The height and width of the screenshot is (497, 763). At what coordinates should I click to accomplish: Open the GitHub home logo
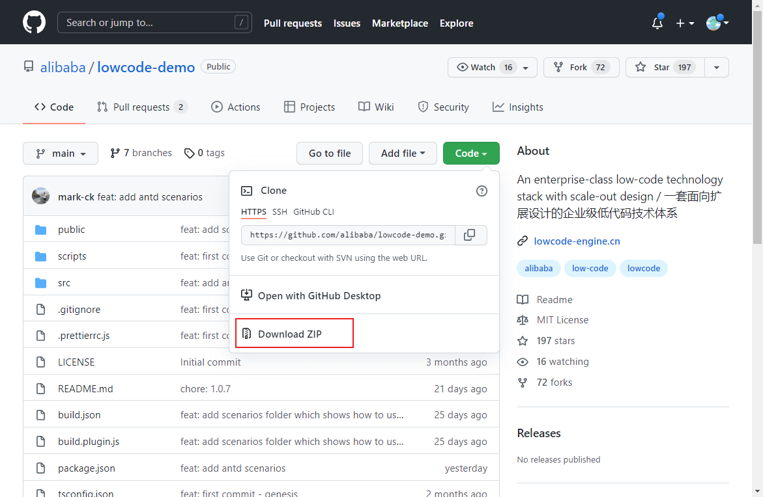[x=34, y=22]
